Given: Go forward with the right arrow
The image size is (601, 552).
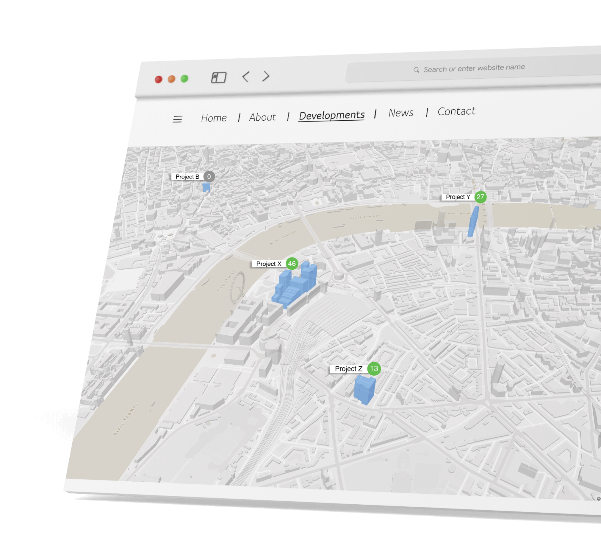Looking at the screenshot, I should tap(266, 76).
